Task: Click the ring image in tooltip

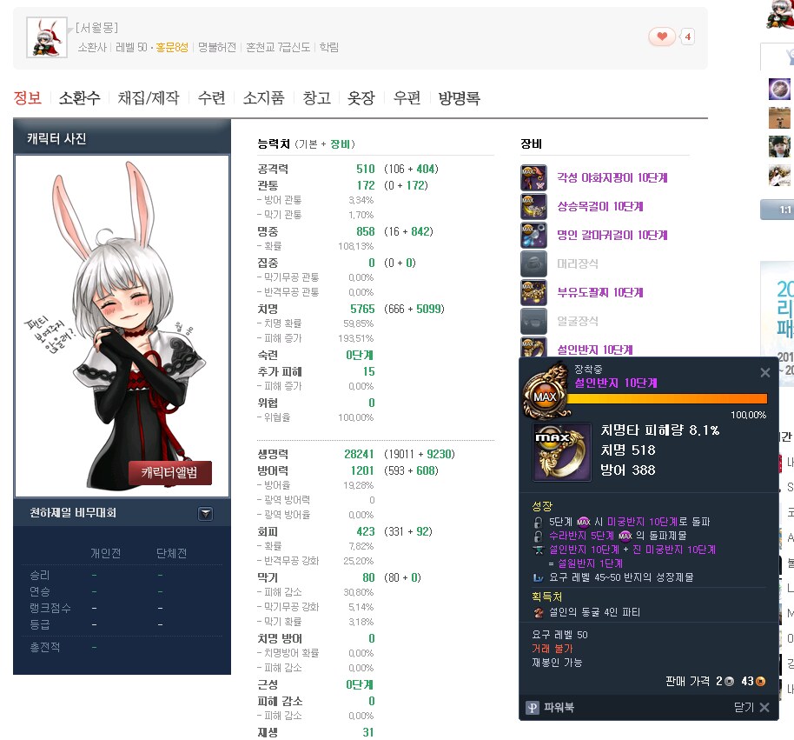Action: point(559,450)
